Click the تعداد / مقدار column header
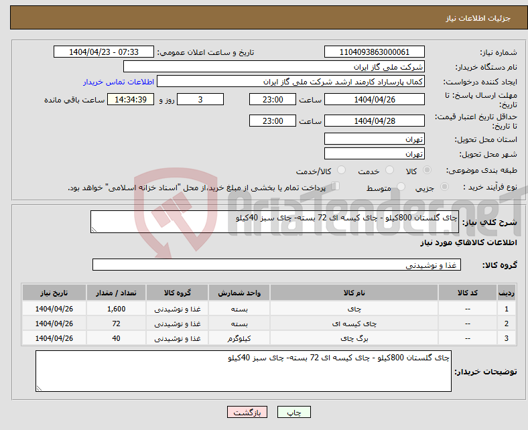The height and width of the screenshot is (430, 528). (116, 293)
